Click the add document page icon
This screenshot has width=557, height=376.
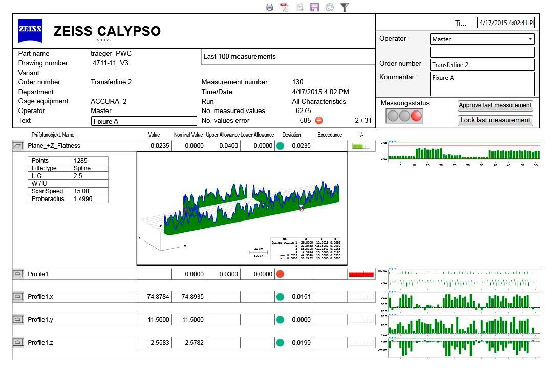(300, 7)
